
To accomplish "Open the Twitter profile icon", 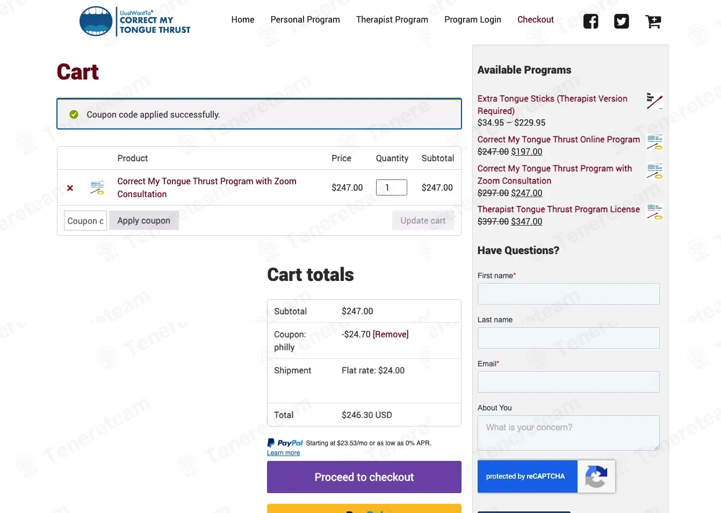I will pyautogui.click(x=622, y=21).
